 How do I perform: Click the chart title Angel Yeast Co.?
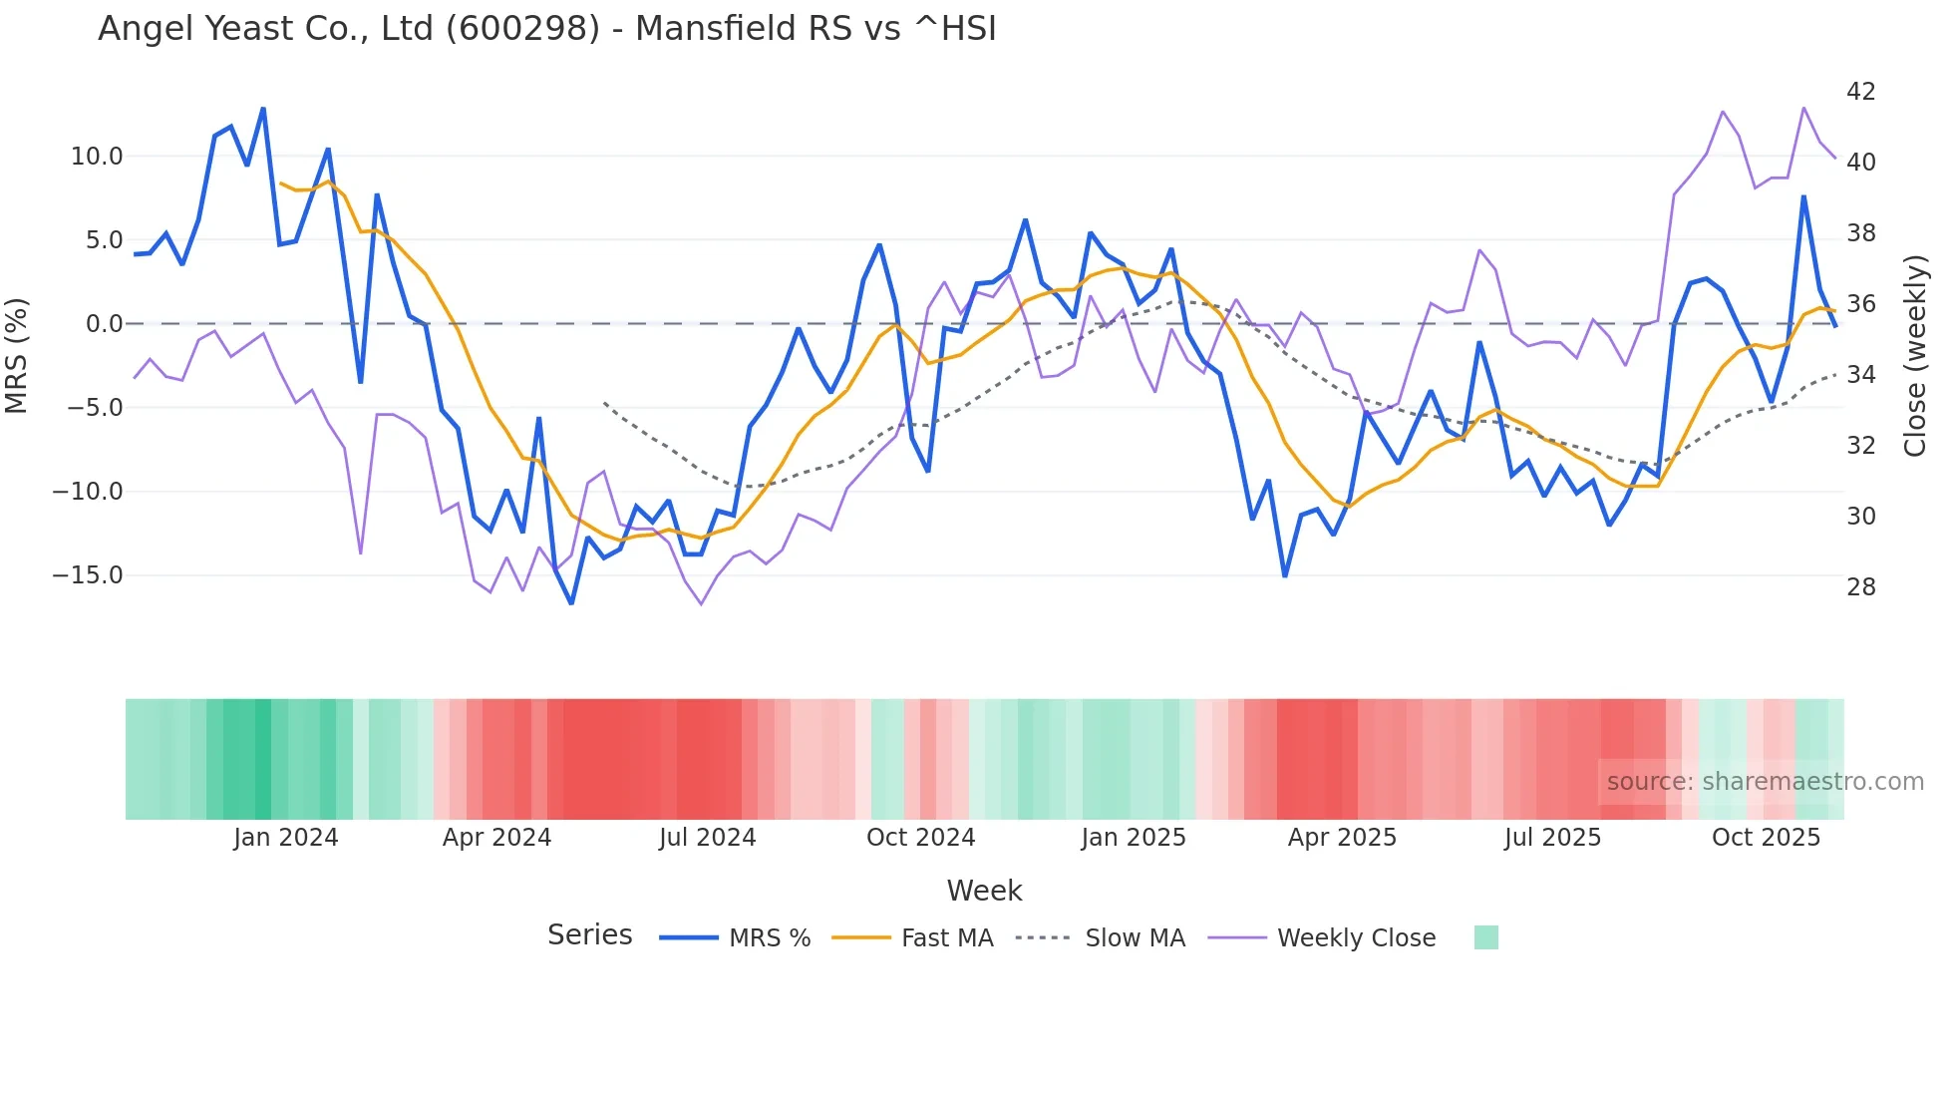coord(547,29)
